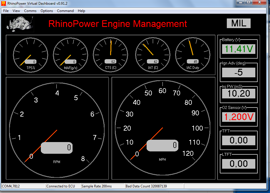Click the CTS (C) gauge
This screenshot has height=193, width=270.
point(110,55)
